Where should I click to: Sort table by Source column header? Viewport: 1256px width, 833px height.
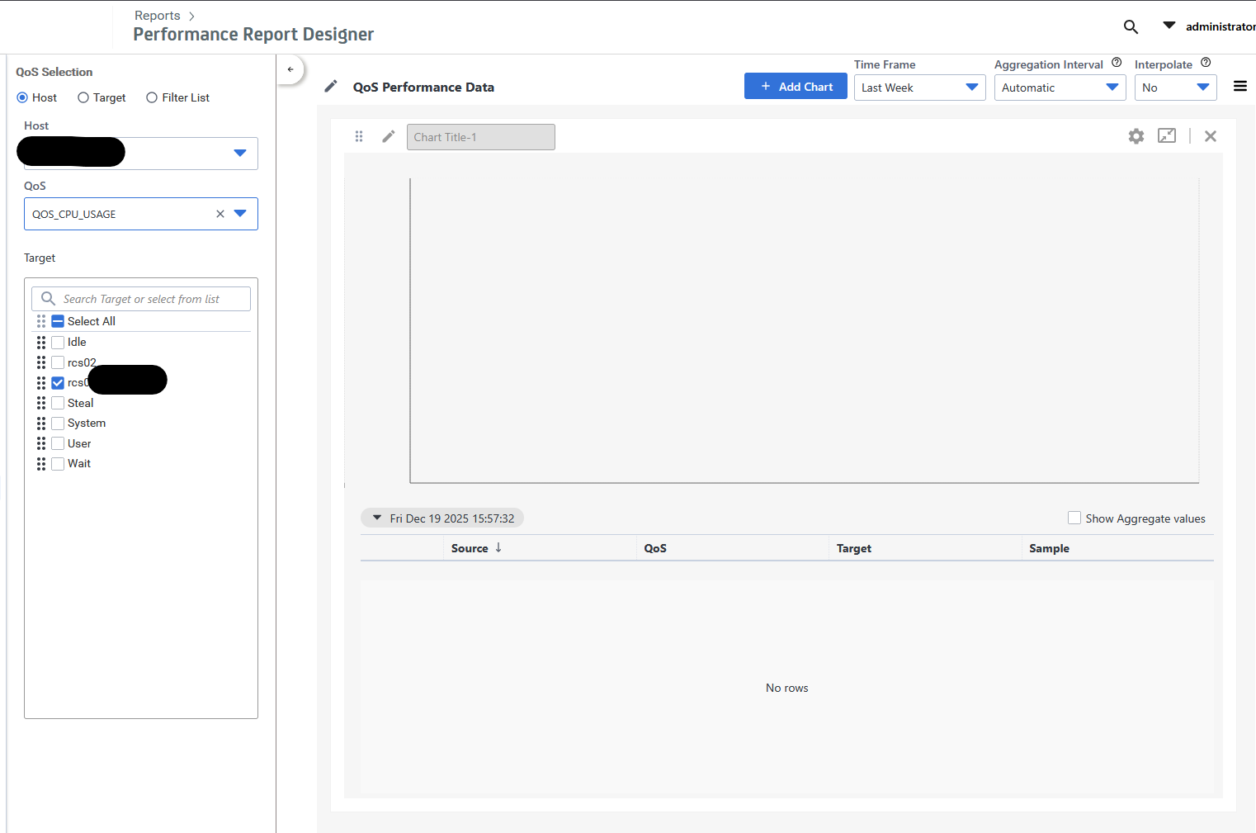click(x=470, y=548)
